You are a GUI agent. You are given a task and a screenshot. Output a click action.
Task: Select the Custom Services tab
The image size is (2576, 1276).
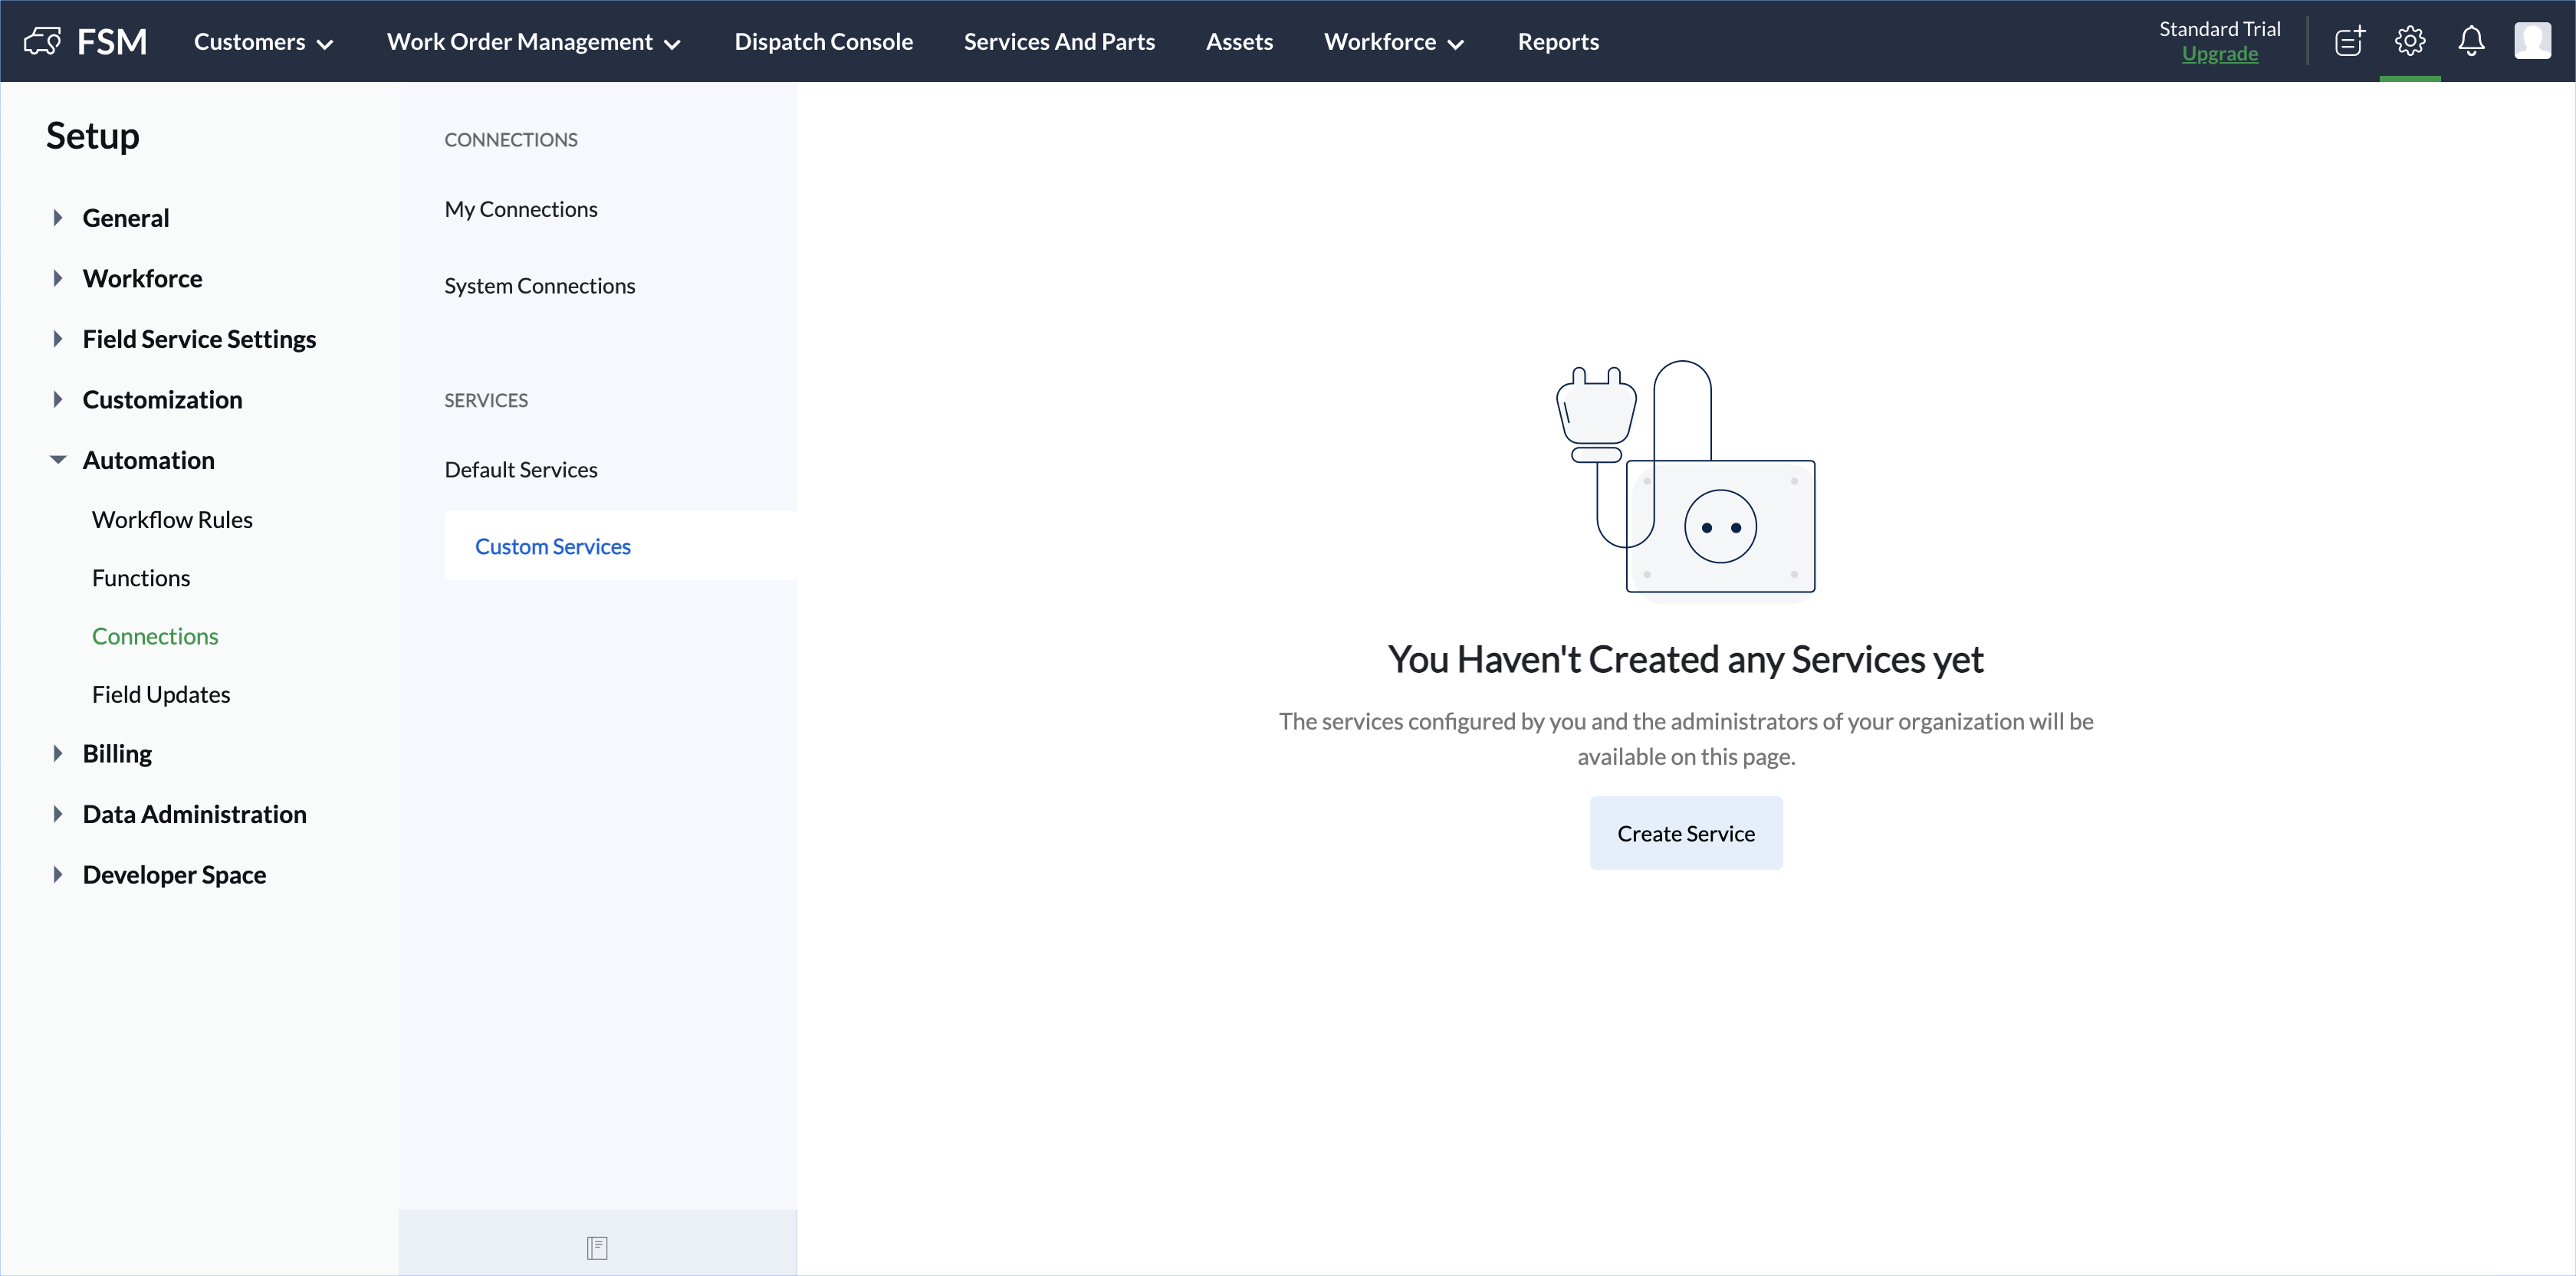pos(552,545)
